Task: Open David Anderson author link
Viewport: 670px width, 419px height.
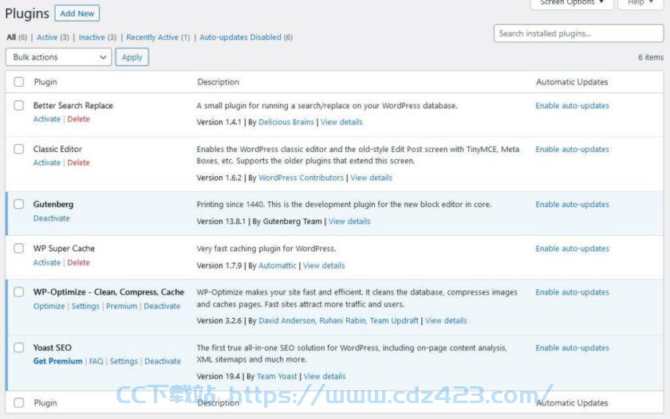Action: (x=286, y=320)
